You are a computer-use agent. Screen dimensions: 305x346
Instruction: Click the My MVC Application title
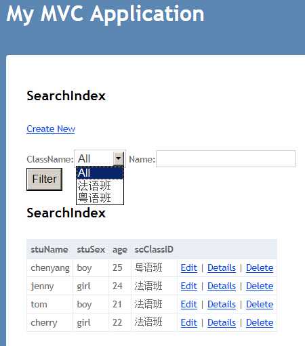(105, 14)
